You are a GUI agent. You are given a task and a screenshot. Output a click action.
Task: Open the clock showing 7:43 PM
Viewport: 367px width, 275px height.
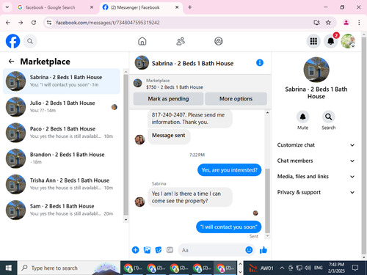[336, 268]
